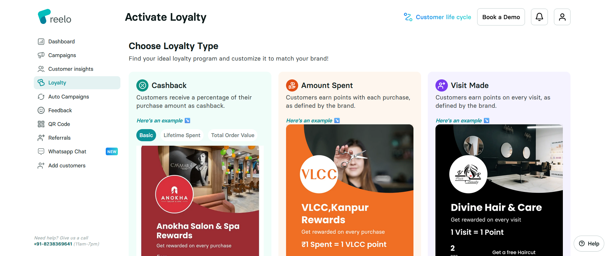Open Whatsapp Chat menu entry
610x256 pixels.
click(67, 151)
